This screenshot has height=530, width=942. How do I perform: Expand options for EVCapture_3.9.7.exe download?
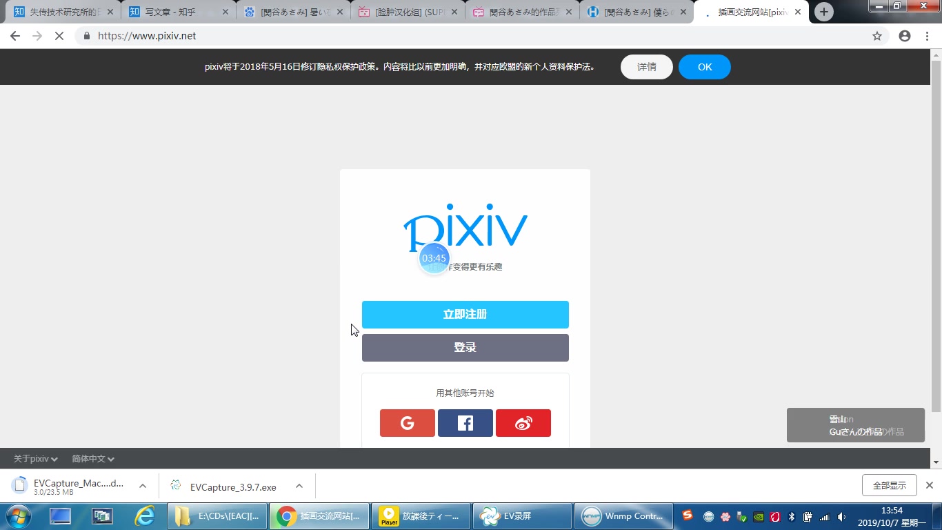(299, 486)
